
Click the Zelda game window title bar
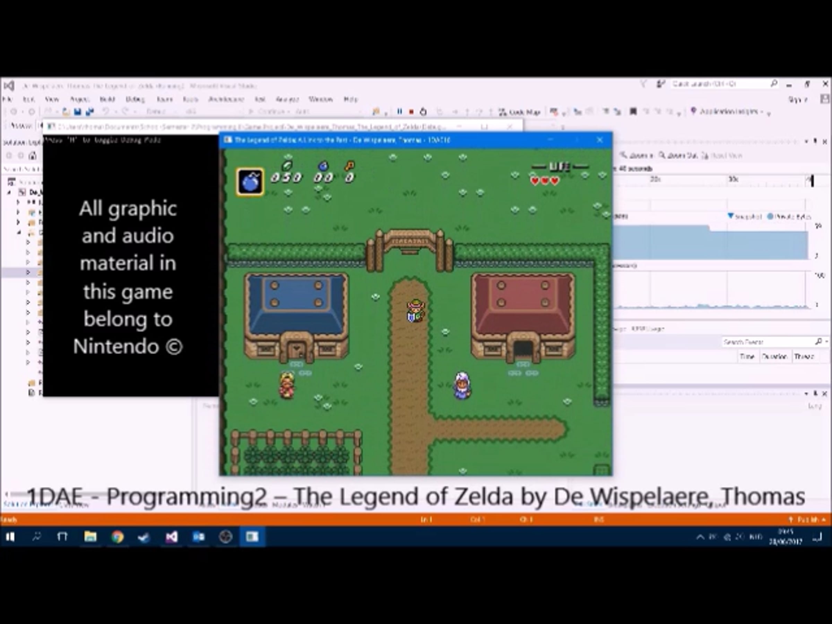pos(415,140)
